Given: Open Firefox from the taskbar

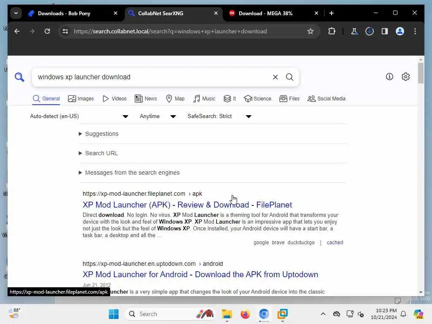Looking at the screenshot, I should tap(245, 314).
